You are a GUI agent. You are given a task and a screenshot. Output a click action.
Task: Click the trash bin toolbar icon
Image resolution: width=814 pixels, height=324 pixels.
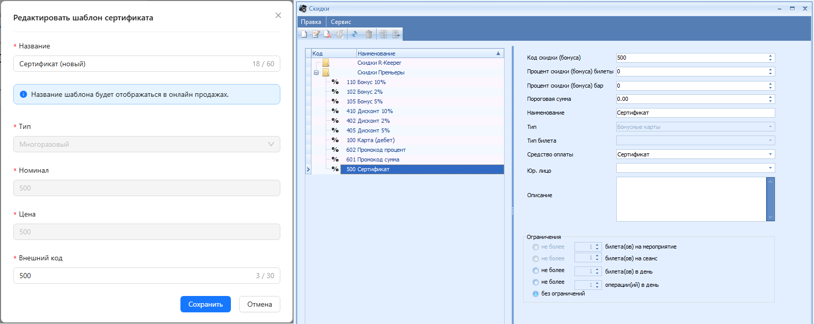click(x=369, y=35)
